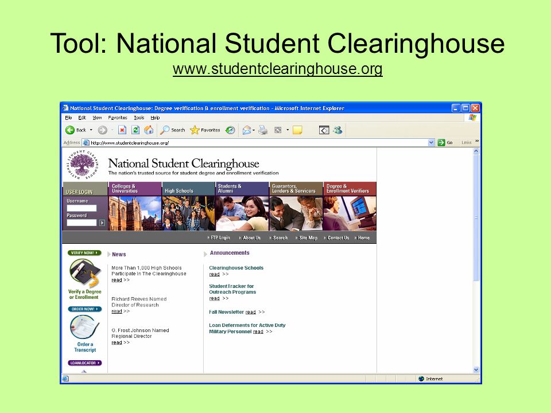Open the Fall Newsletter read link
Image resolution: width=551 pixels, height=413 pixels.
click(251, 312)
